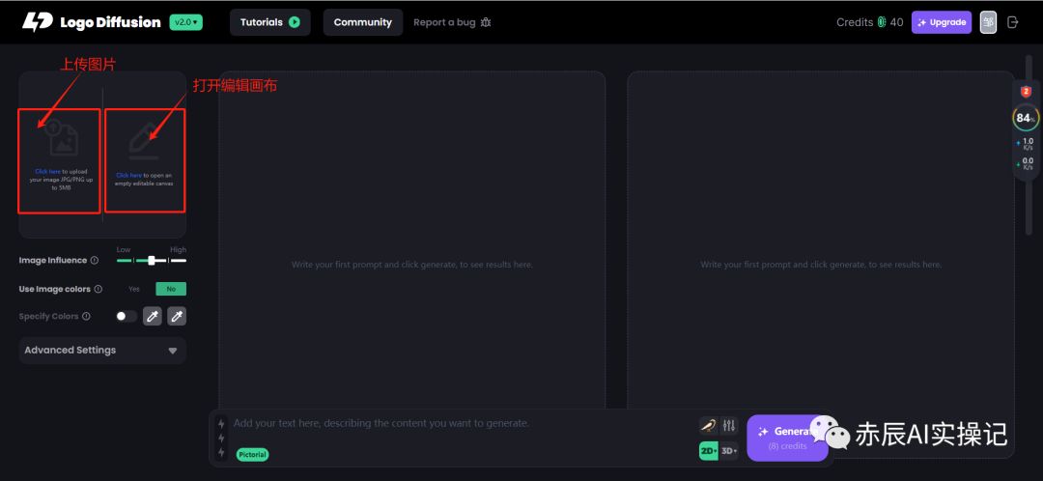Click the upload image icon
Viewport: 1043px width, 481px height.
pyautogui.click(x=61, y=138)
